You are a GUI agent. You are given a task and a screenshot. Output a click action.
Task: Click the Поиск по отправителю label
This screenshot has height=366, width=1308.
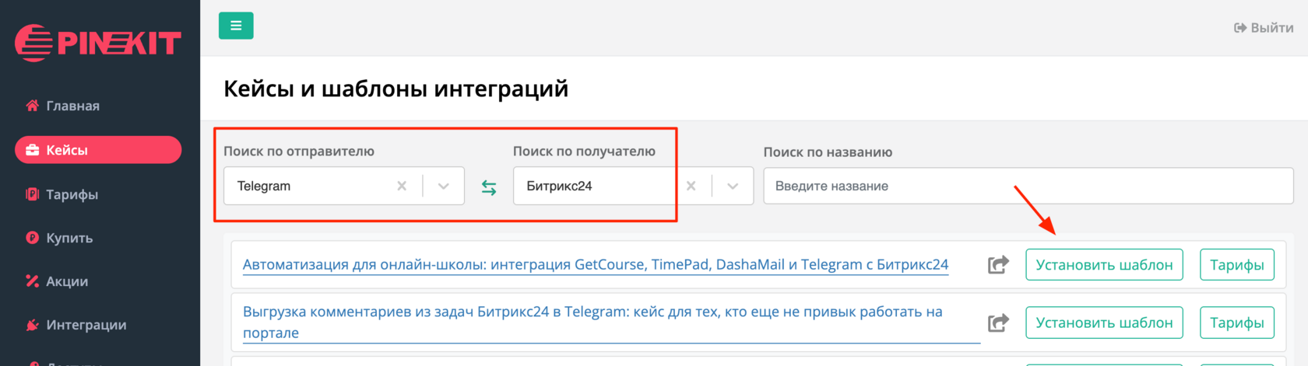click(x=299, y=151)
